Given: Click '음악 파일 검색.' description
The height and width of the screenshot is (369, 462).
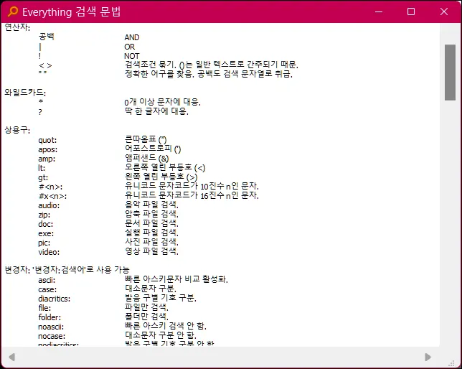Looking at the screenshot, I should [x=151, y=204].
